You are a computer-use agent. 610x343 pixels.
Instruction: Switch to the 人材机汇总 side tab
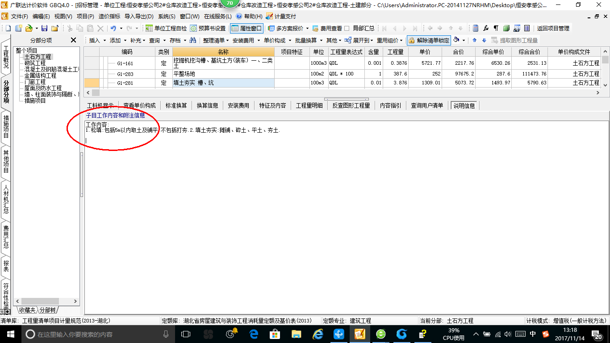click(6, 200)
